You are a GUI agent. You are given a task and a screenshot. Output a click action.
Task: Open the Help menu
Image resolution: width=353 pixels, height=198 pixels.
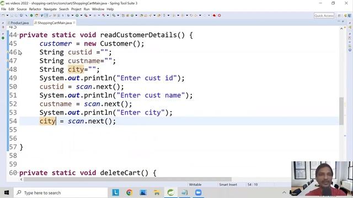tap(110, 9)
